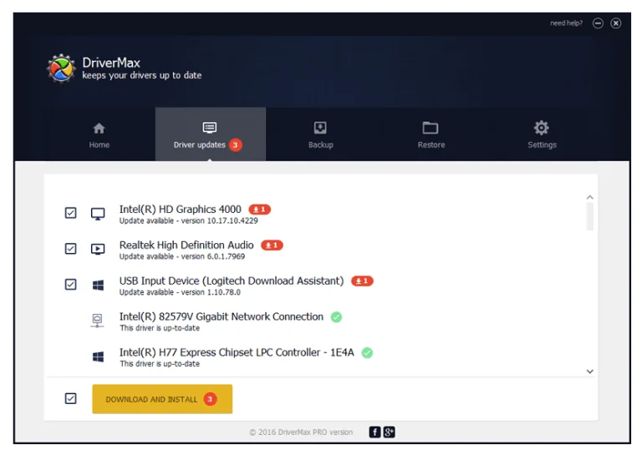This screenshot has height=455, width=642.
Task: Click text 'version 10.17.10.4229'
Action: click(220, 220)
